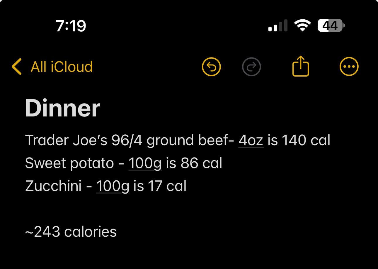Tap the 140 cal text
The image size is (378, 269).
(x=306, y=140)
